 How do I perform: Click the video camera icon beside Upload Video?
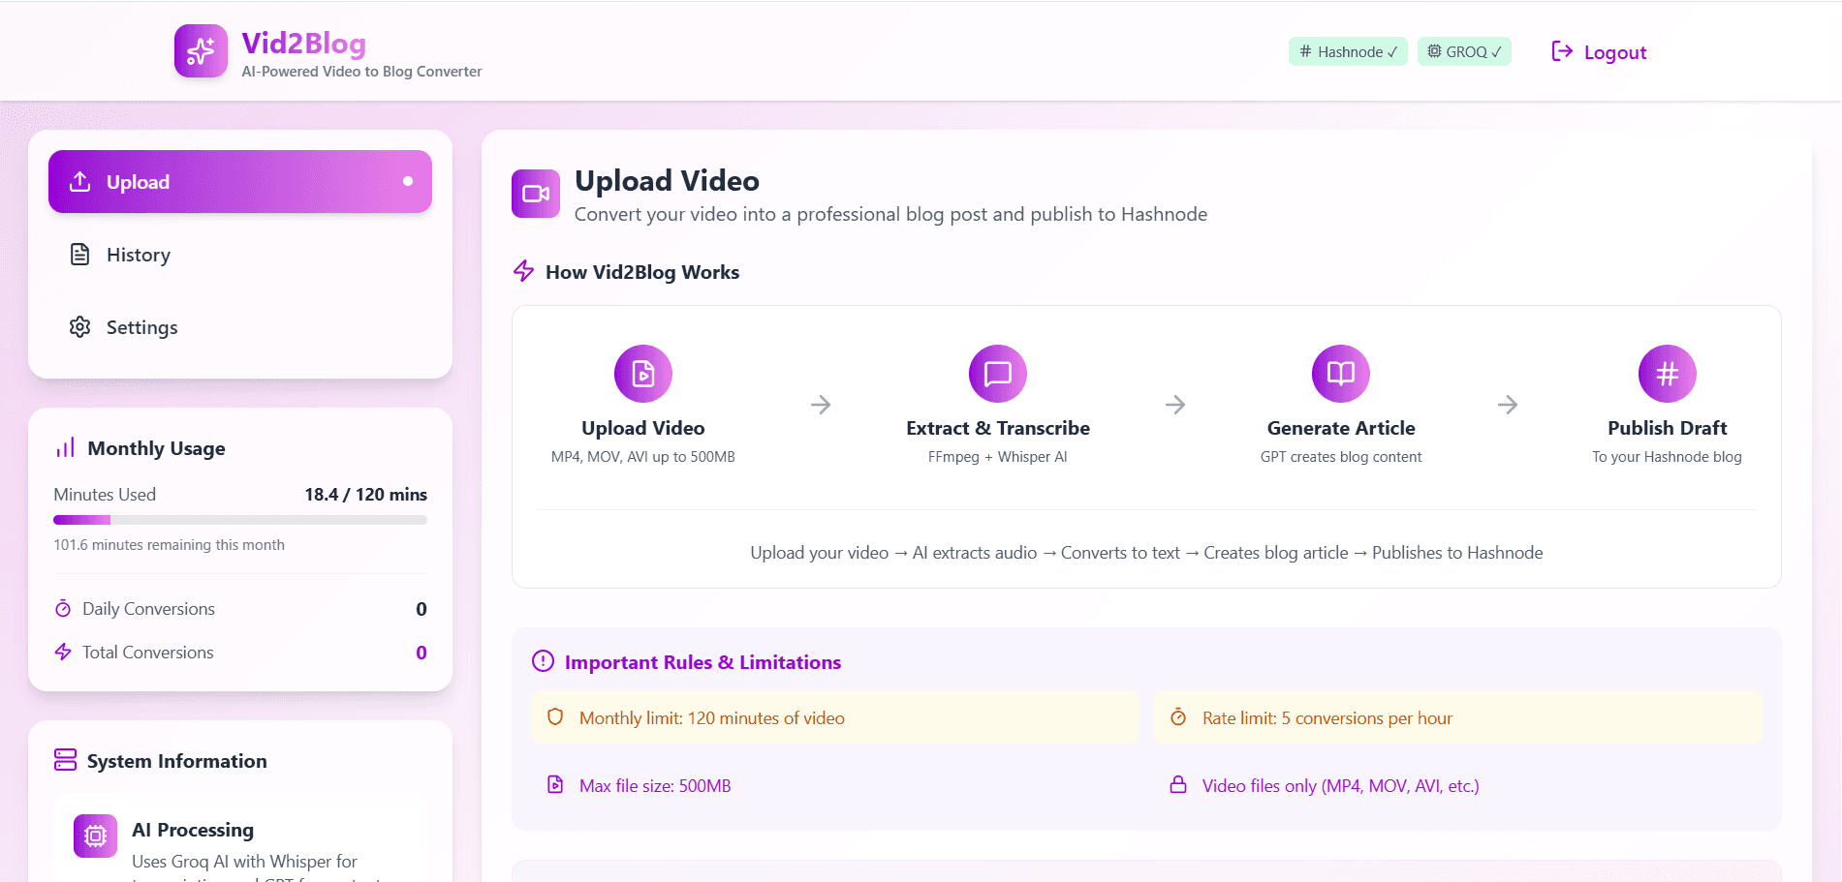(x=536, y=194)
